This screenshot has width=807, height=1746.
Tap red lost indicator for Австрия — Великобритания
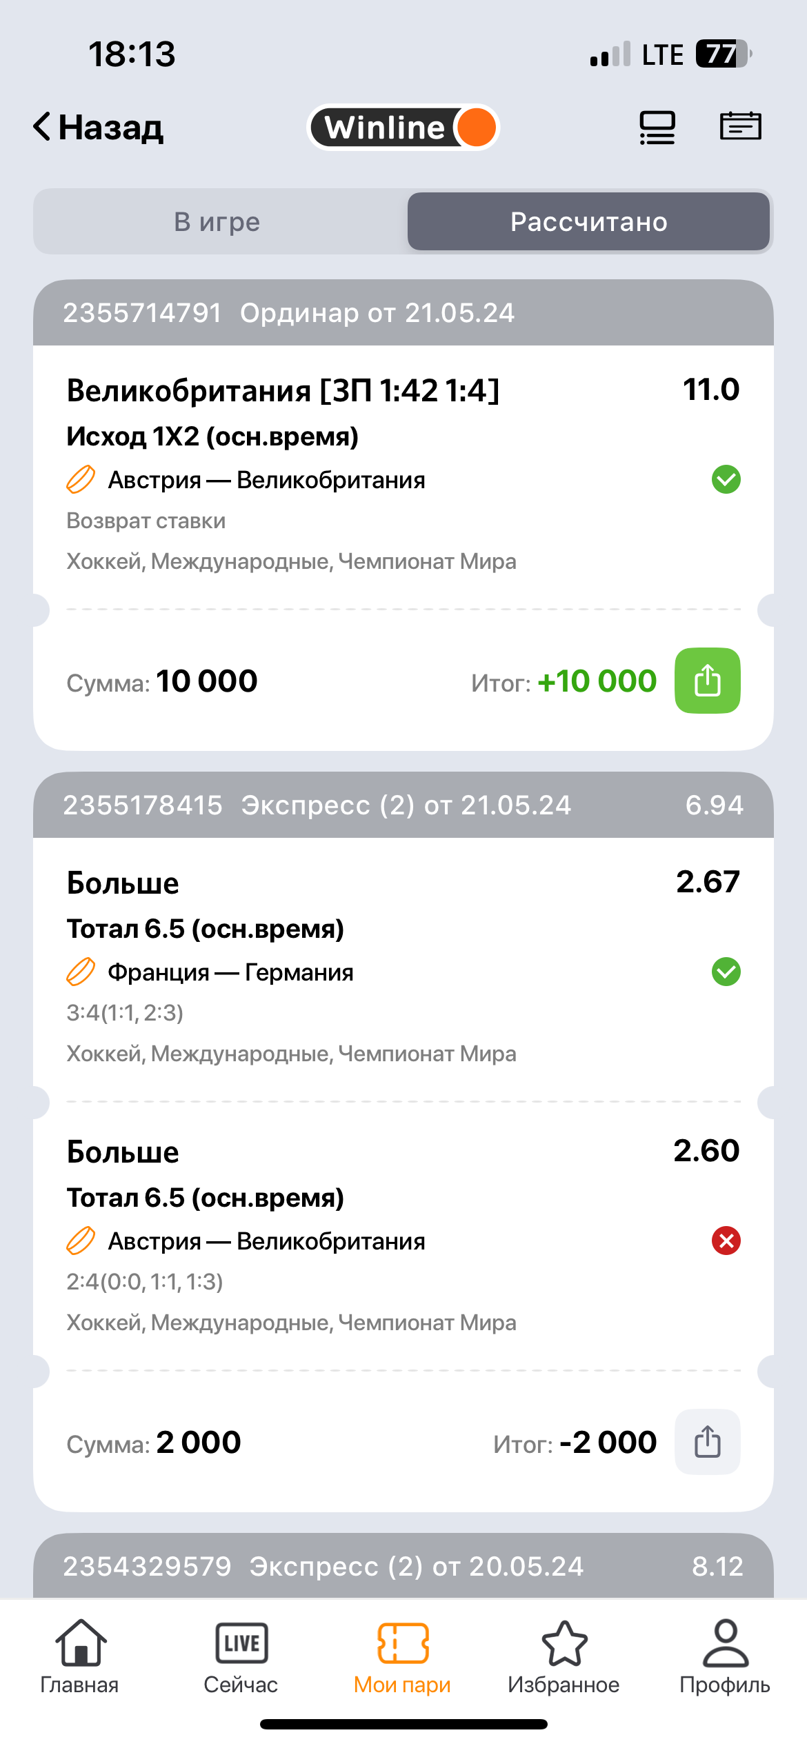726,1241
